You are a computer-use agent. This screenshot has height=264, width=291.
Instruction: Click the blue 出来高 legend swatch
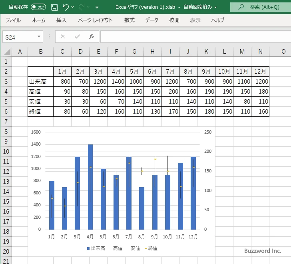(x=88, y=248)
